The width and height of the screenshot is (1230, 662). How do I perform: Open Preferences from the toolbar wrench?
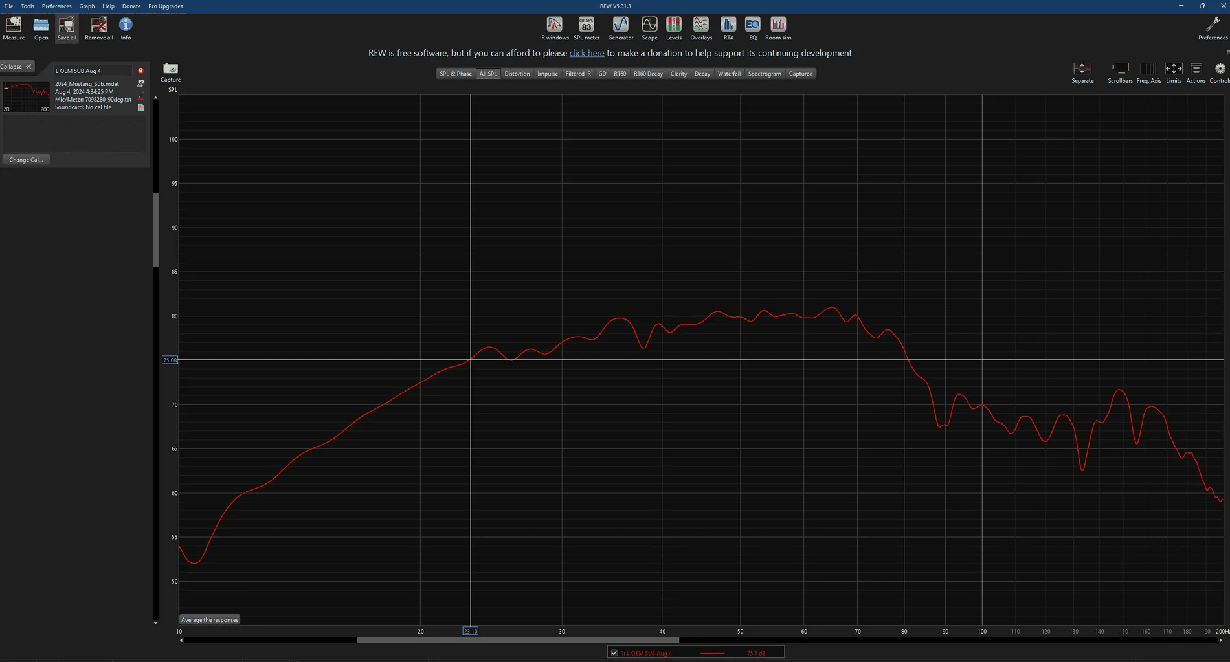coord(1213,28)
